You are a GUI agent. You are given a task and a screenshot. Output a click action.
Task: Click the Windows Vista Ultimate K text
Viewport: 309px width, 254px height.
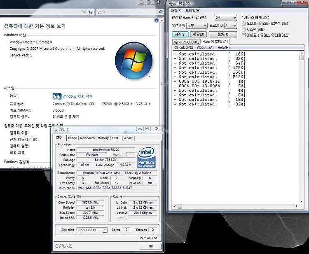pyautogui.click(x=31, y=42)
